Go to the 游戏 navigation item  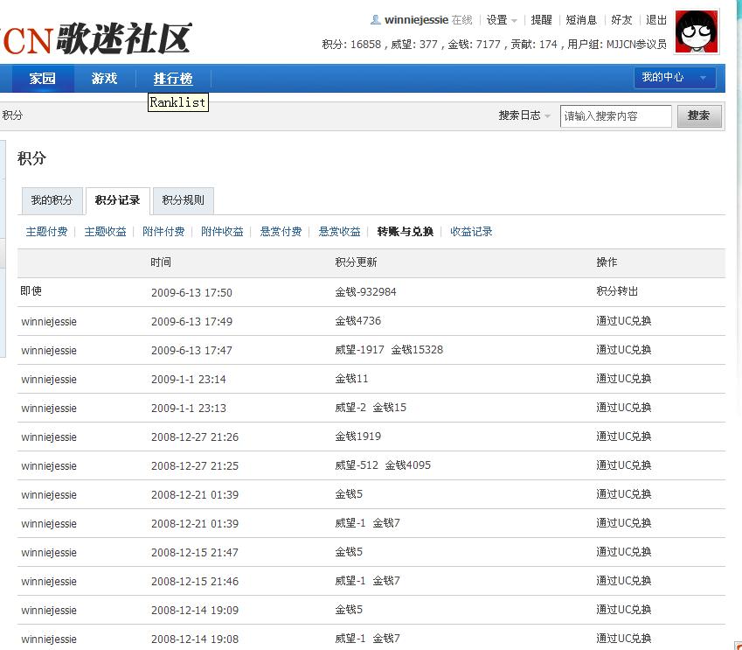coord(104,79)
